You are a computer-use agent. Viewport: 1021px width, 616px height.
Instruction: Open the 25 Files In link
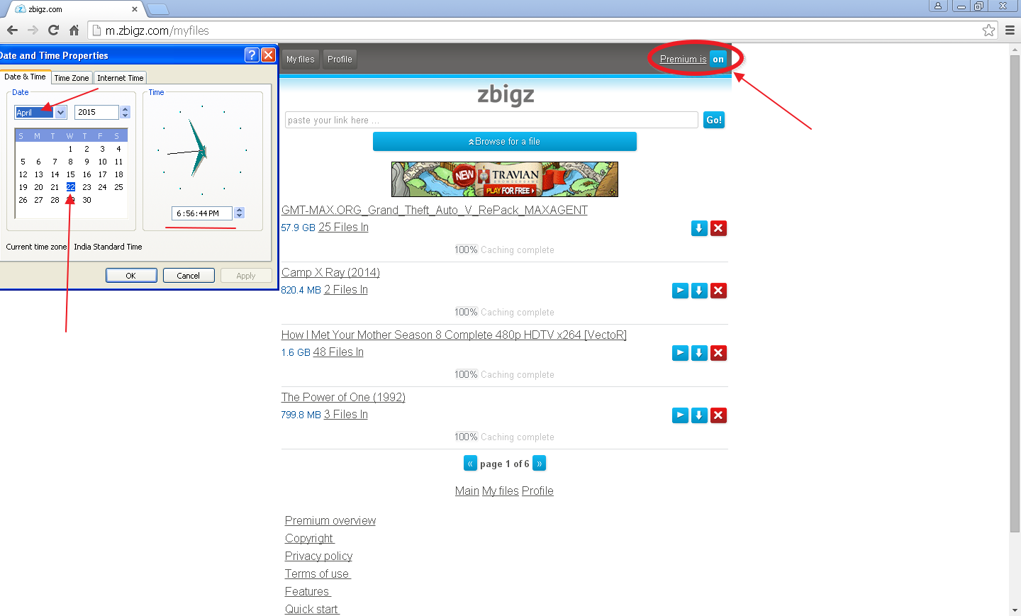click(x=343, y=228)
